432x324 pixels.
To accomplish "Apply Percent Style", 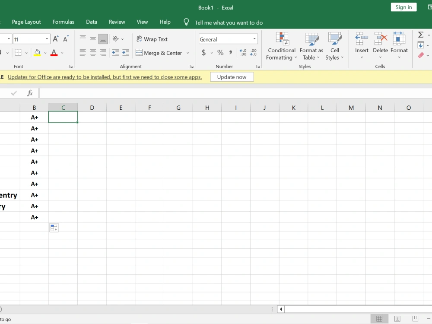I will [220, 53].
